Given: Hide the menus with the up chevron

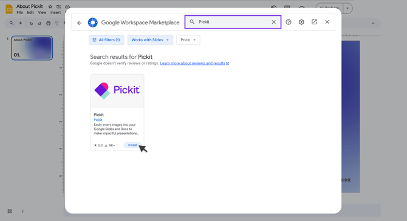Looking at the screenshot, I should tap(373, 23).
